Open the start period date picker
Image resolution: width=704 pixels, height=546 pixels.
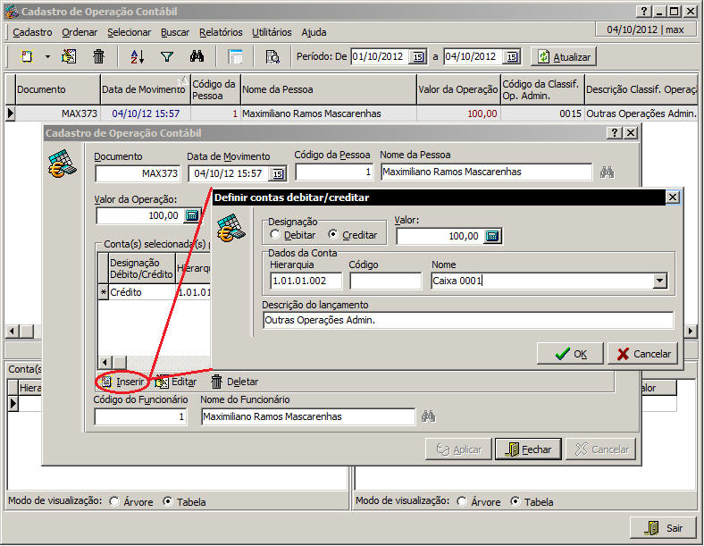[418, 56]
